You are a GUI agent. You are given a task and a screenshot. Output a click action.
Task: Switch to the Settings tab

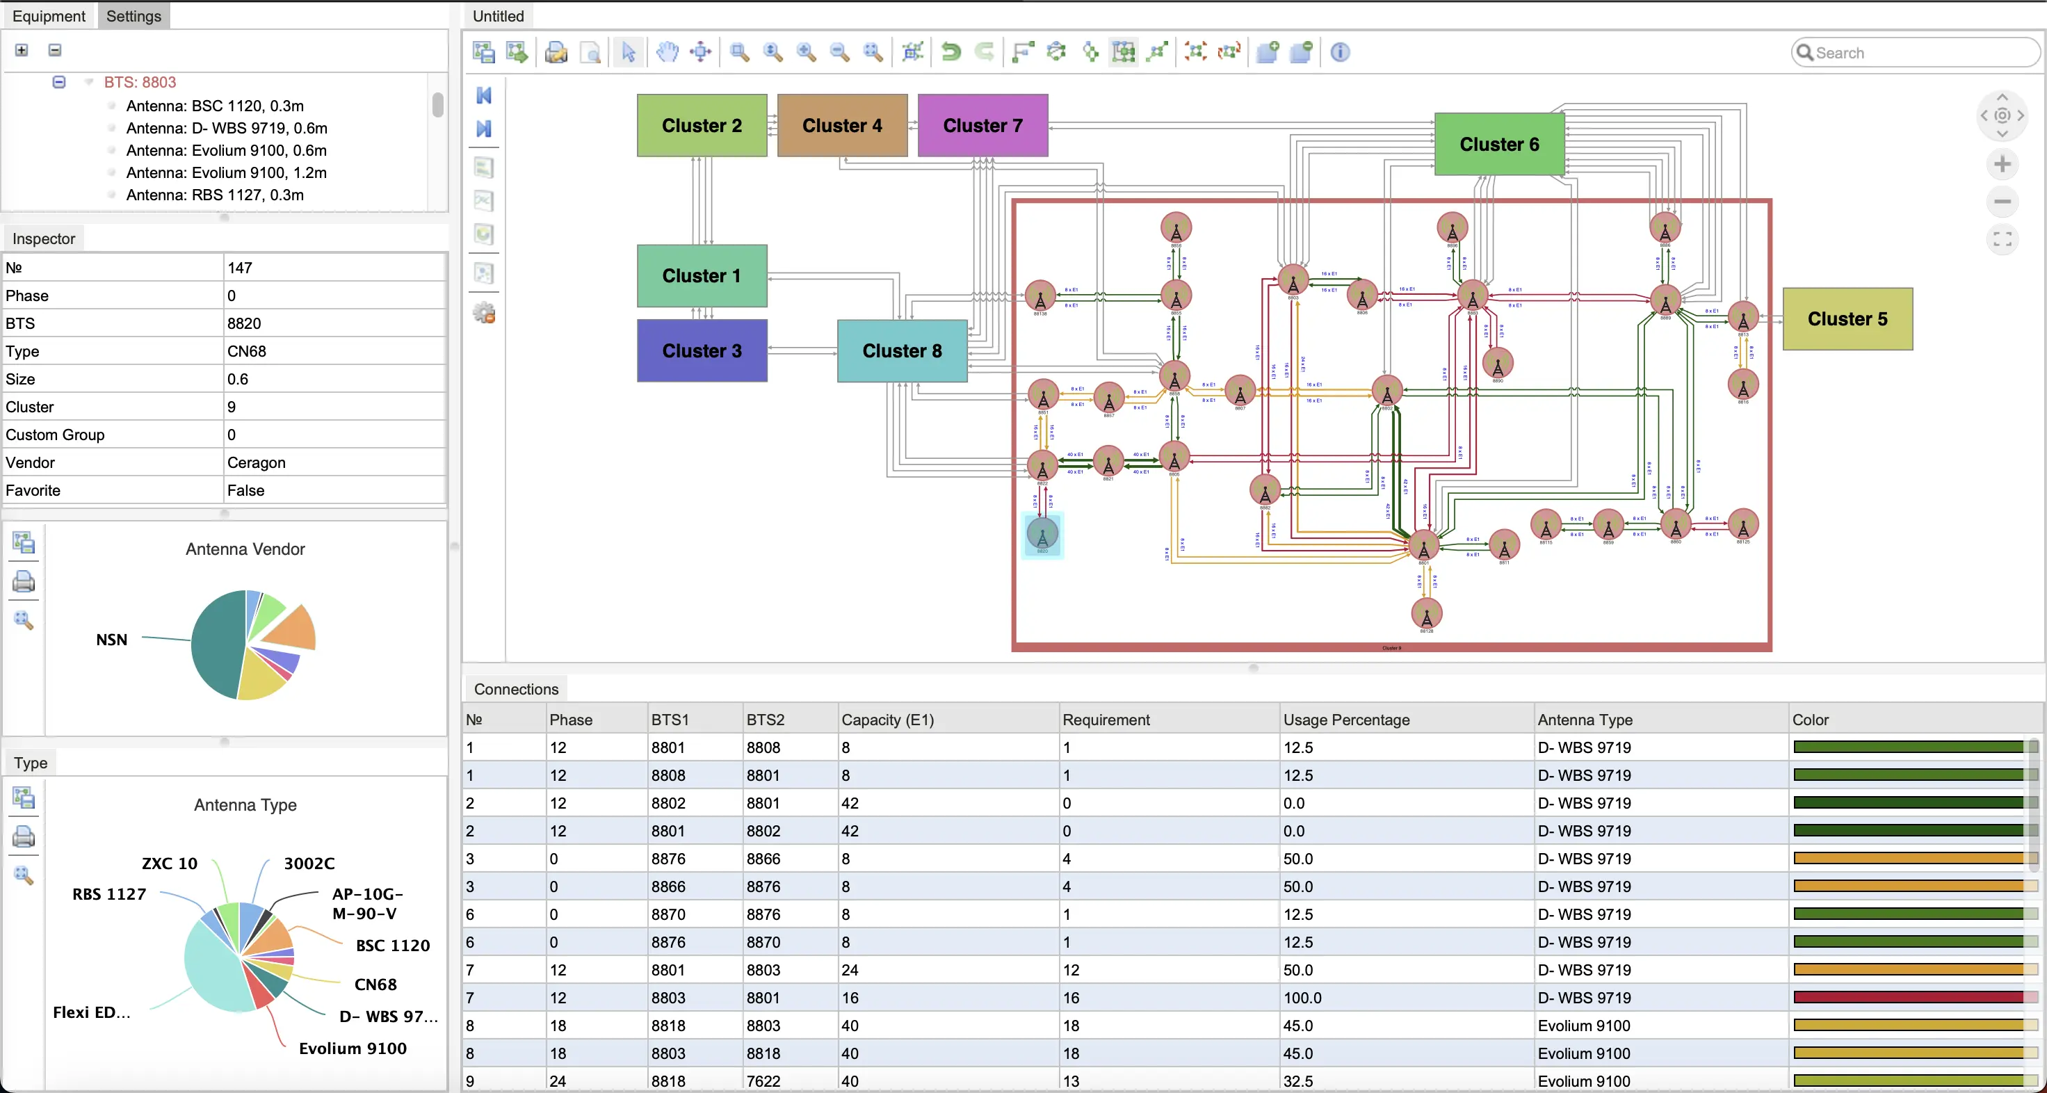[x=133, y=15]
